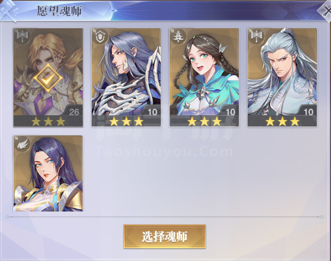Close the 愿望魂师 panel
The image size is (331, 261).
tap(326, 11)
